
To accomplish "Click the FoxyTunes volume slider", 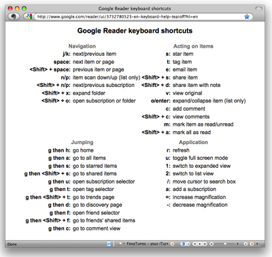I will (x=224, y=244).
